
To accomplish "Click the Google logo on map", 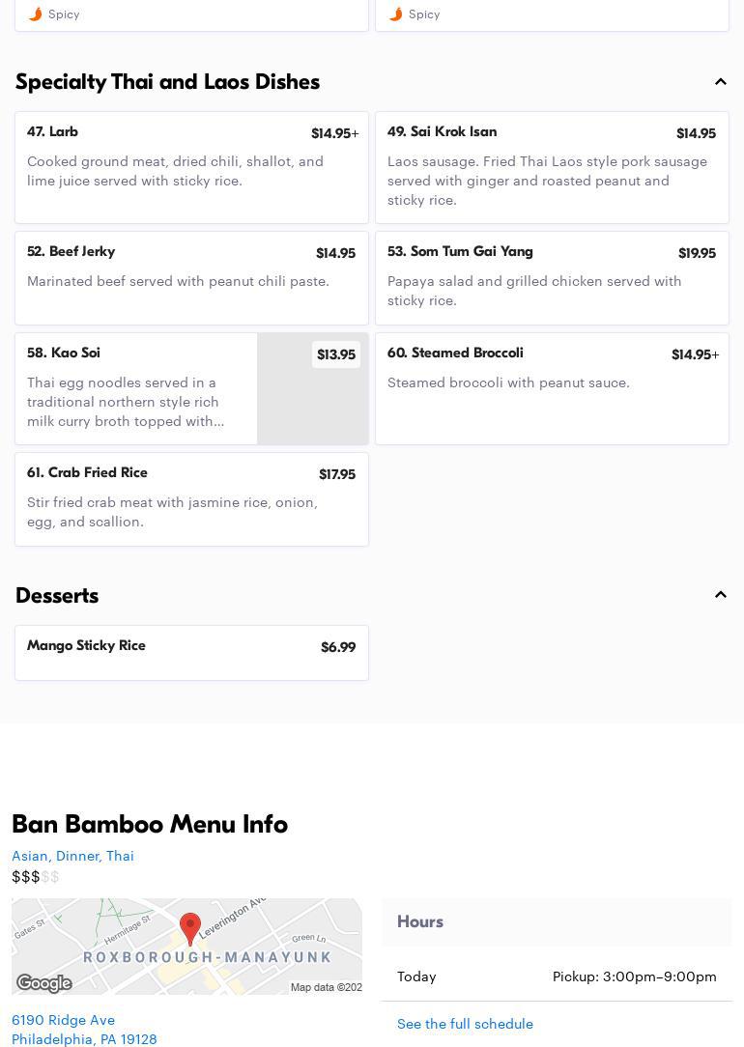I will (44, 983).
